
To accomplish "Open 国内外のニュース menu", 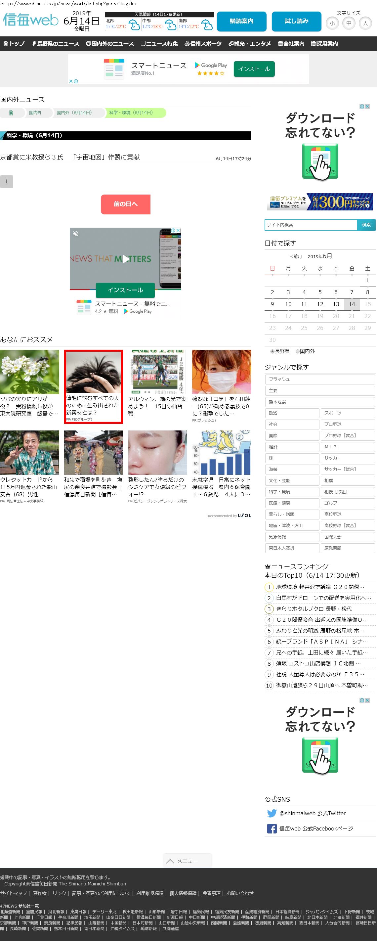I will (x=110, y=43).
